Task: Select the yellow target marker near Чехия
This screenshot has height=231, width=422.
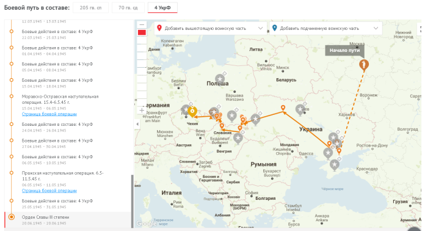Action: [192, 112]
